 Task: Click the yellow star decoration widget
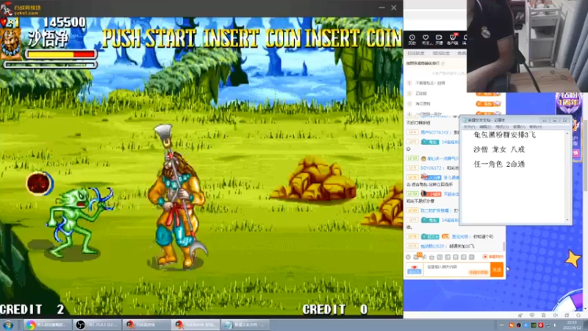573,259
